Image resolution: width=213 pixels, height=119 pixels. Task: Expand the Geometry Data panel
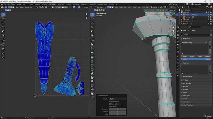[x=187, y=102]
